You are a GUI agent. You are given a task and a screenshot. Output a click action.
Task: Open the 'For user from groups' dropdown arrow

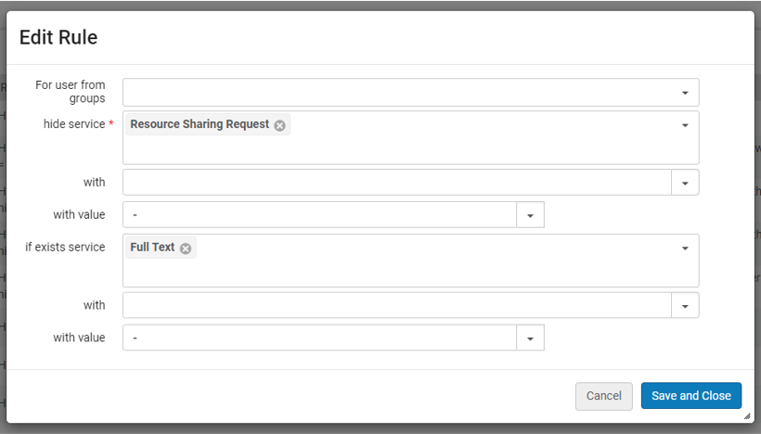pos(685,93)
